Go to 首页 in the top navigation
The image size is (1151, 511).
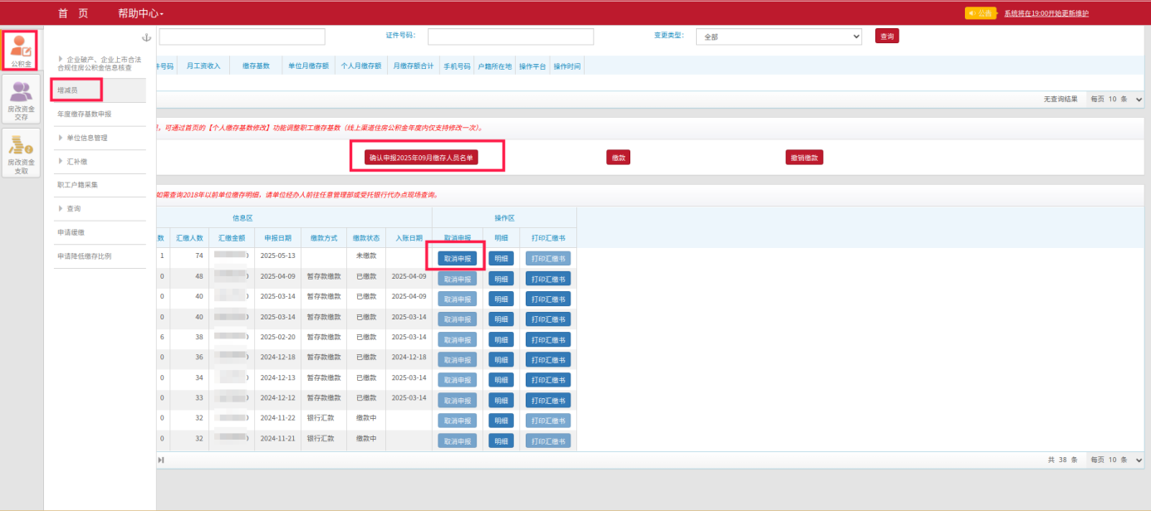(x=73, y=13)
